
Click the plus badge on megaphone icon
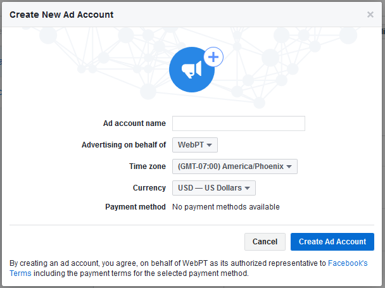point(213,57)
